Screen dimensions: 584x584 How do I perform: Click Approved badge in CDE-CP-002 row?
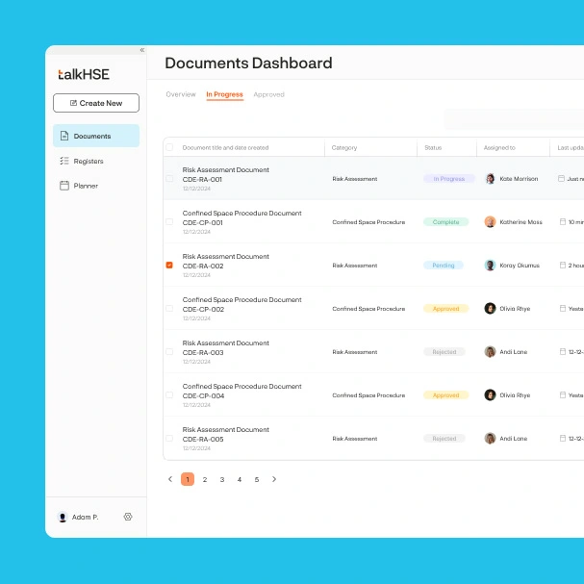pos(445,309)
